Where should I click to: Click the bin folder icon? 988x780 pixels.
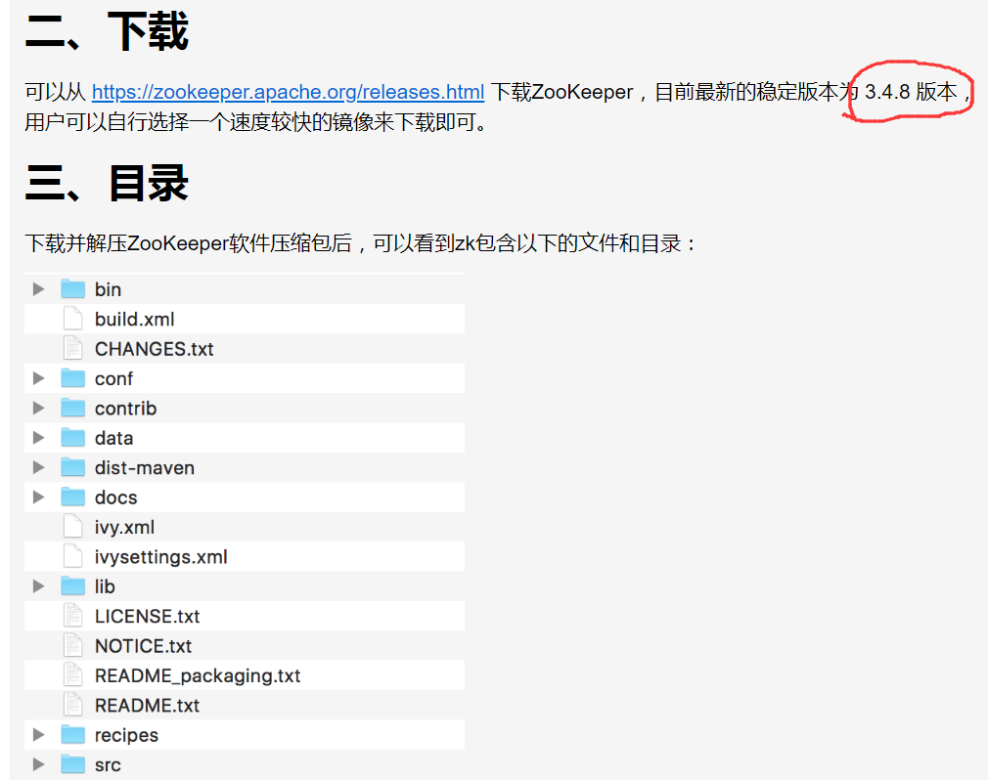click(73, 289)
